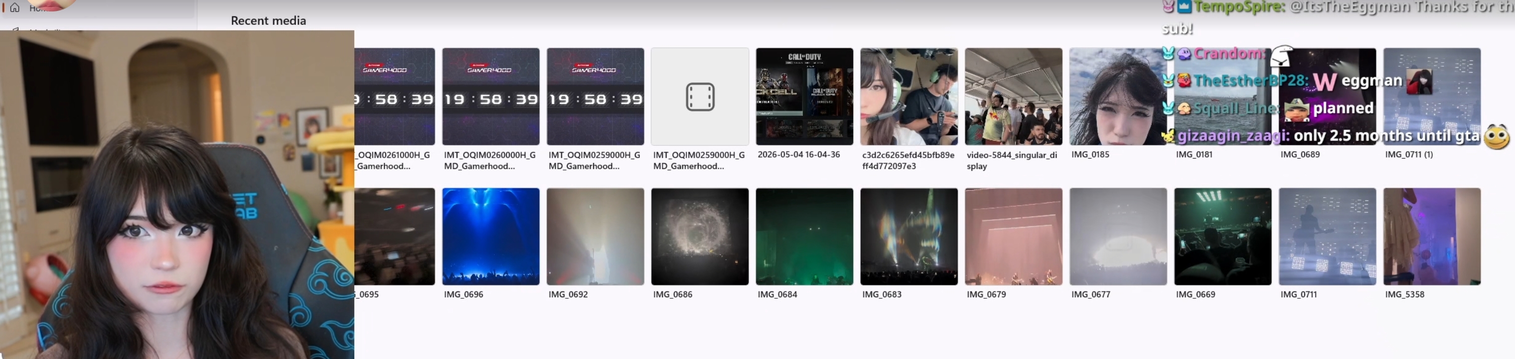The image size is (1515, 359).
Task: Open the IMG_0686 sparkling ring thumbnail
Action: pyautogui.click(x=700, y=236)
